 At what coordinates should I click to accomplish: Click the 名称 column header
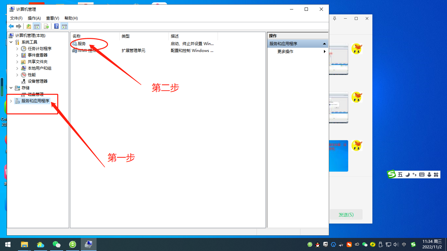pos(95,36)
